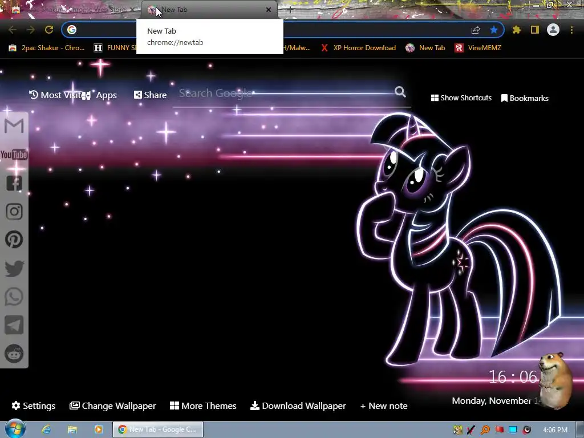Add a new browser tab
Screen dimensions: 584x438
coord(290,10)
